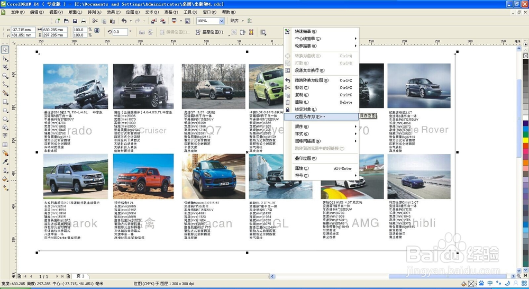Select the Outline pen tool

tap(5, 170)
